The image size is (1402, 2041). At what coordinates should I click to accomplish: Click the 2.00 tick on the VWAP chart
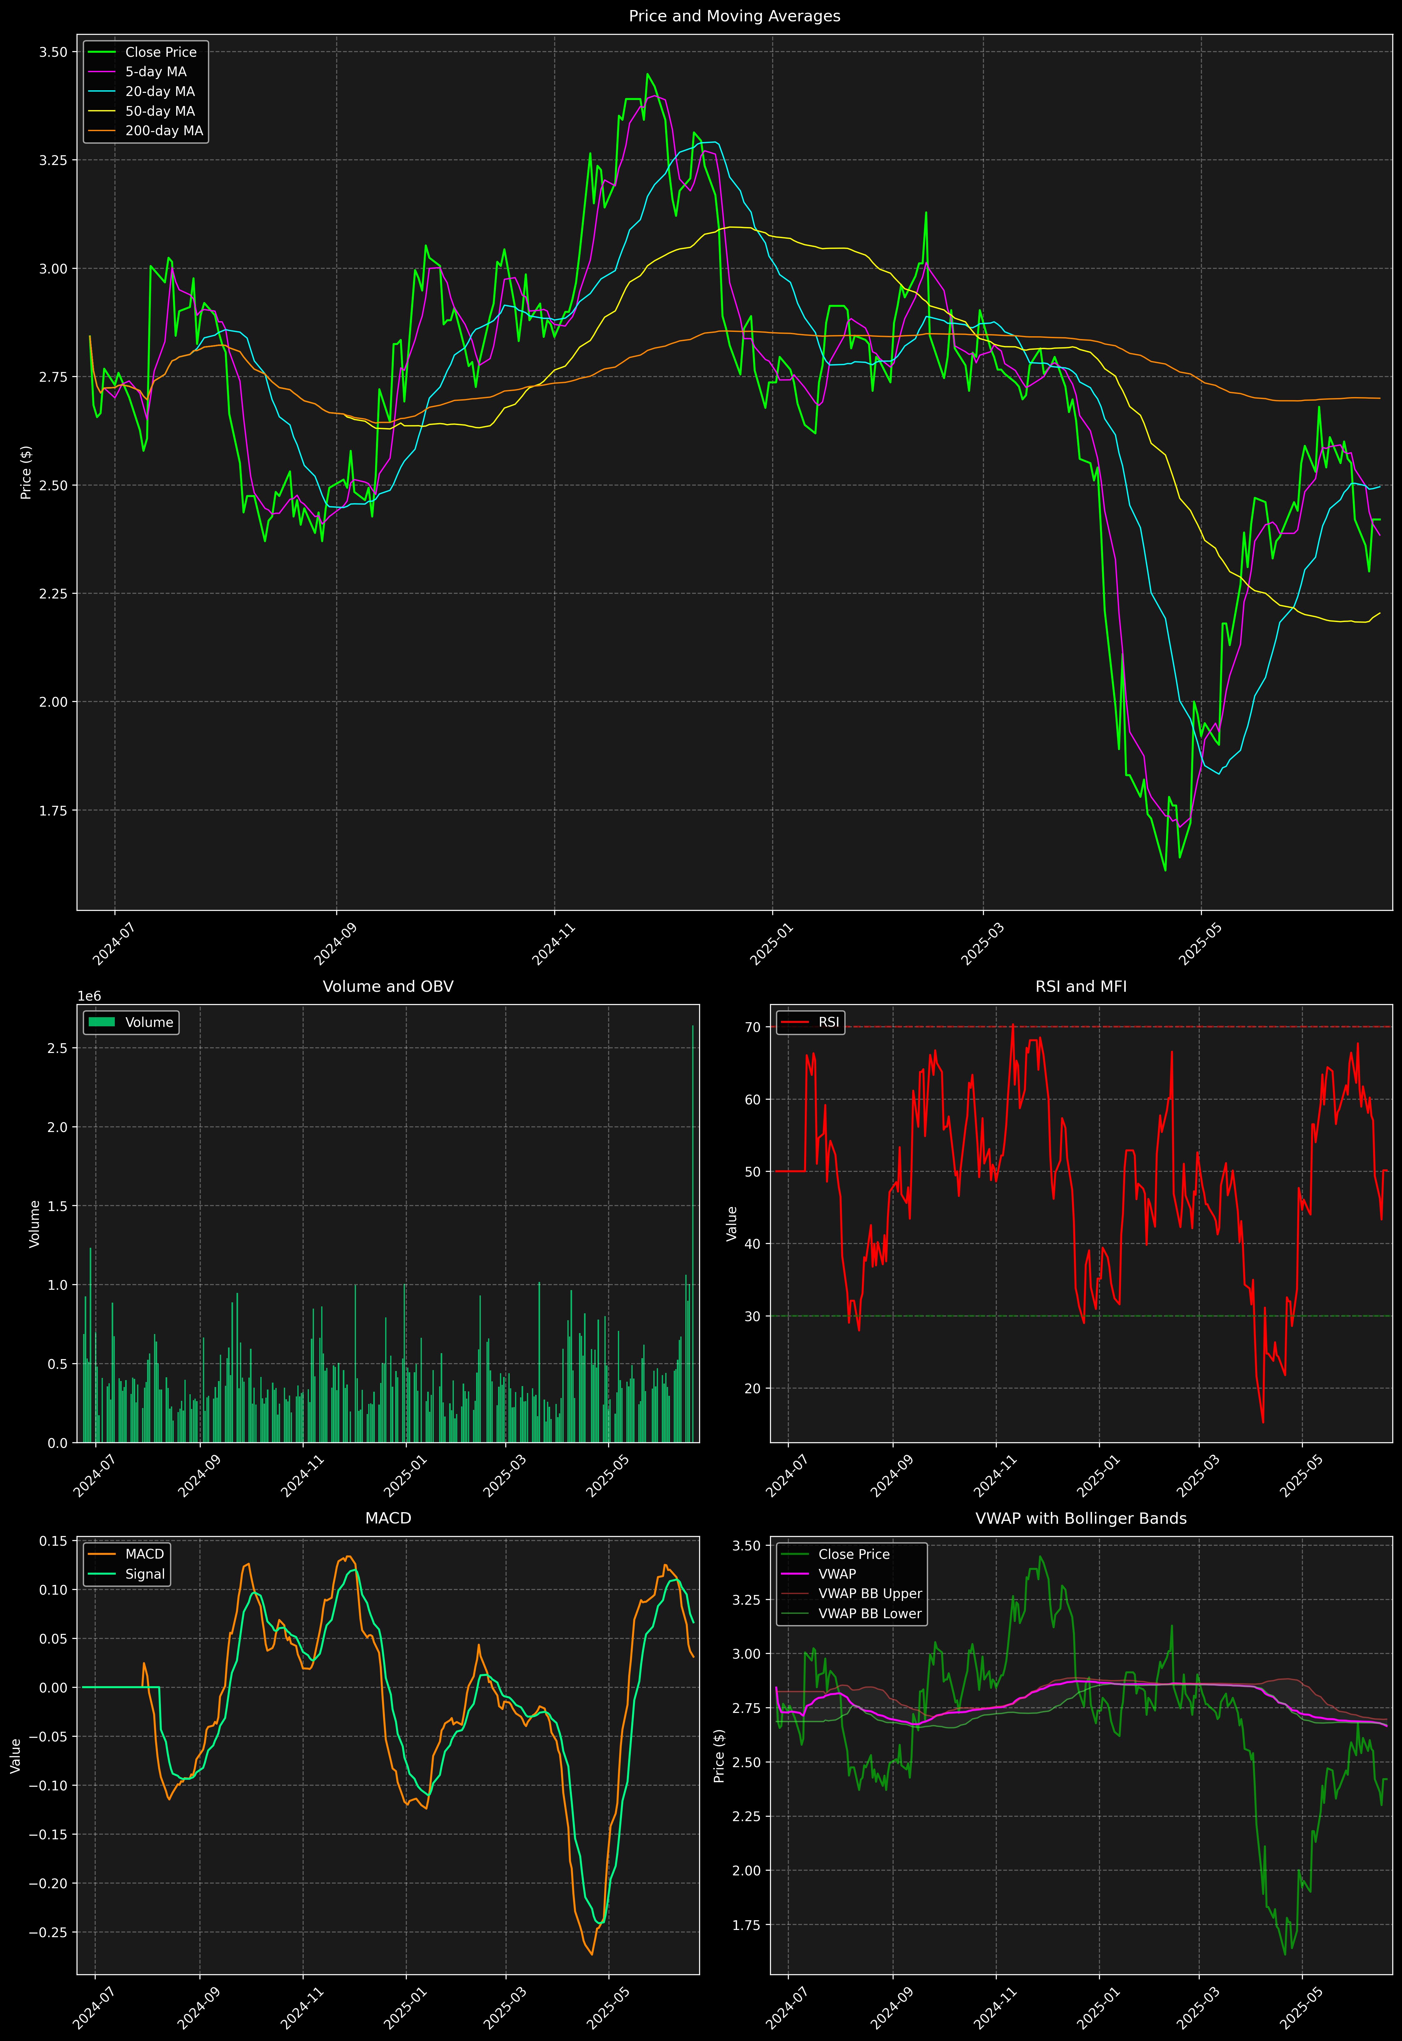[747, 1871]
